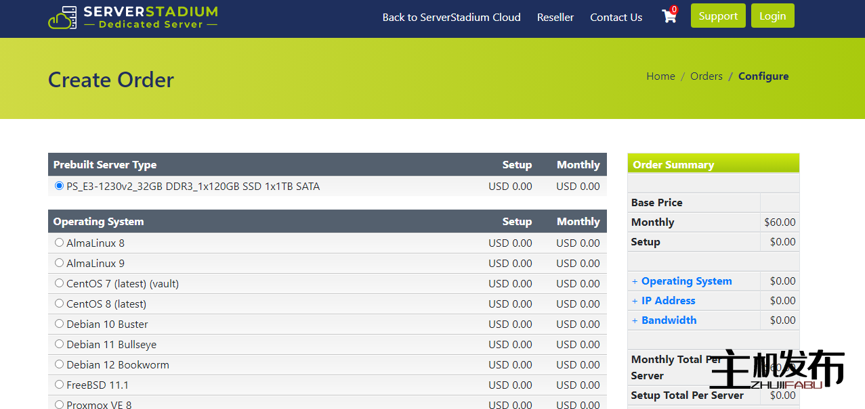865x409 pixels.
Task: Choose CentOS 7 (latest) (vault)
Action: coord(59,283)
